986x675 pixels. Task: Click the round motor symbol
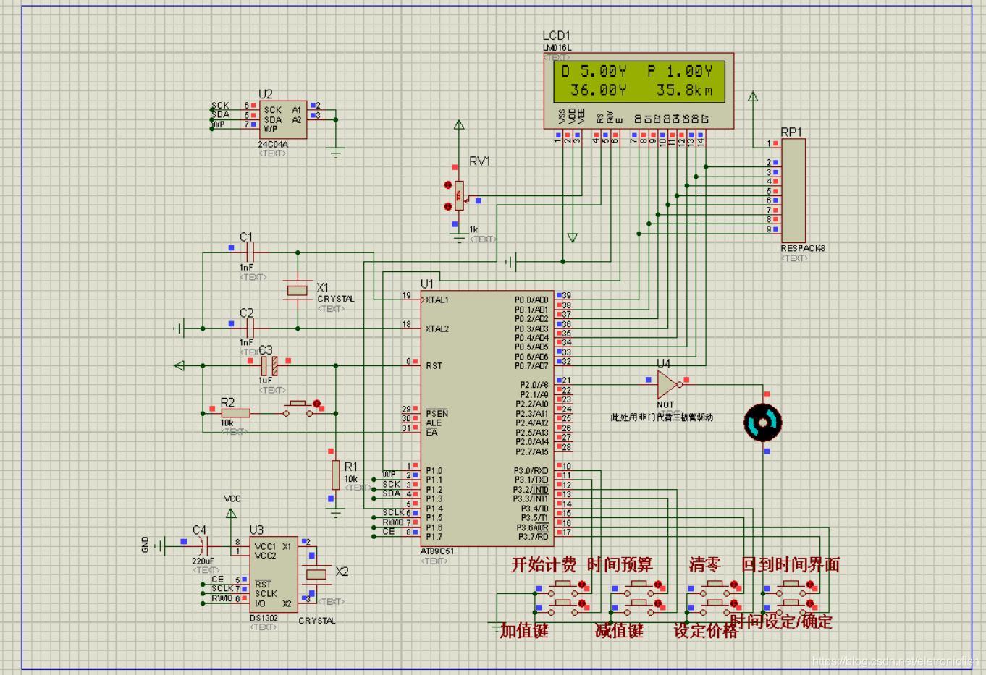[763, 423]
